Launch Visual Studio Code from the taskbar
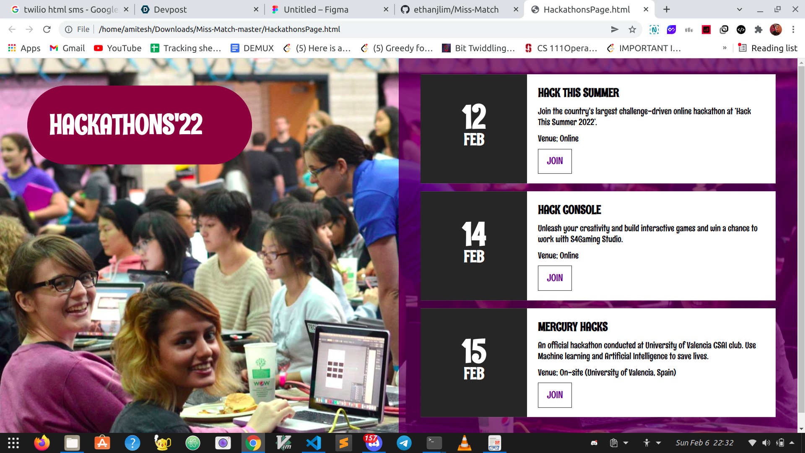The height and width of the screenshot is (453, 805). click(x=314, y=443)
